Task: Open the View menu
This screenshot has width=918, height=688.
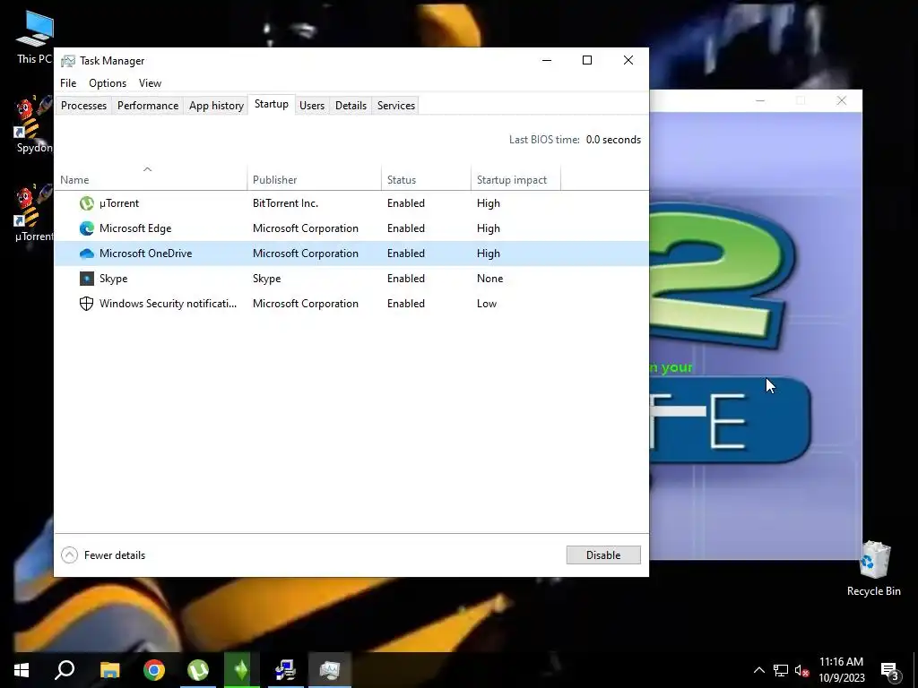Action: [x=150, y=83]
